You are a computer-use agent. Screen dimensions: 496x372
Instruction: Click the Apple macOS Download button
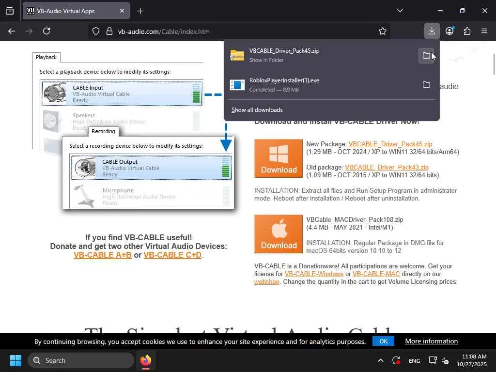[x=279, y=234]
